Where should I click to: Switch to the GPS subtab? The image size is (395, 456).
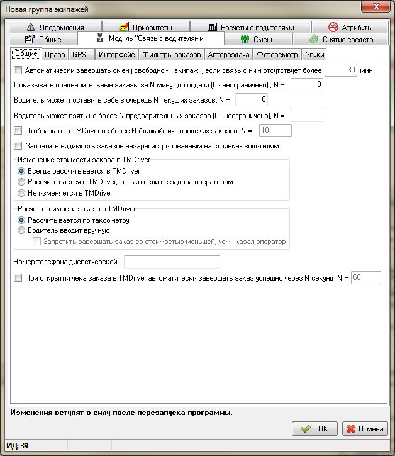tap(79, 55)
